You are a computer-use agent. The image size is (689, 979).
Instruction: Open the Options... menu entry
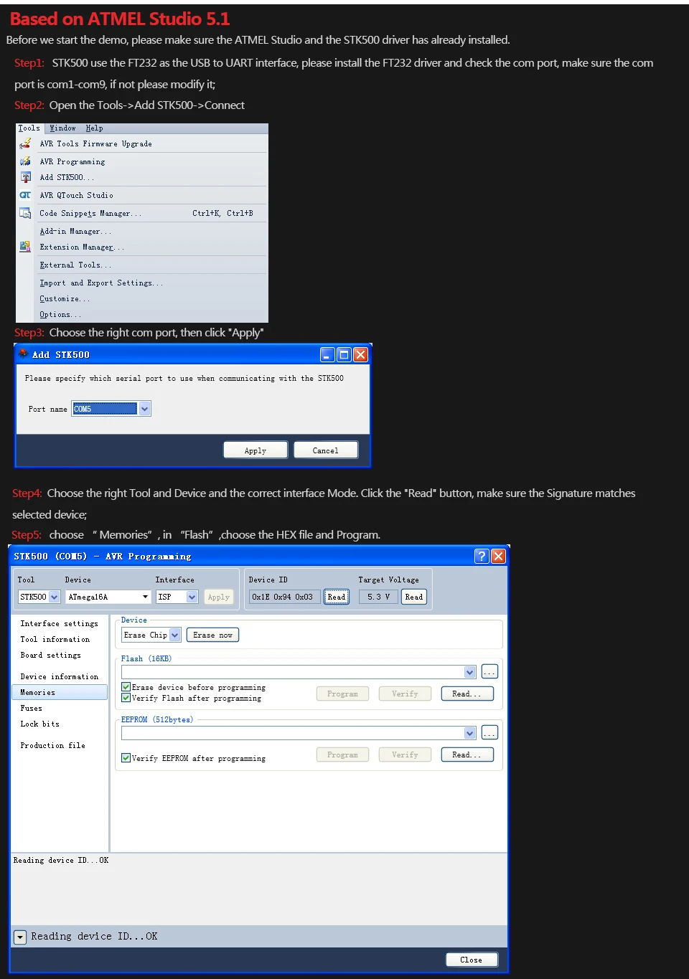click(x=60, y=314)
